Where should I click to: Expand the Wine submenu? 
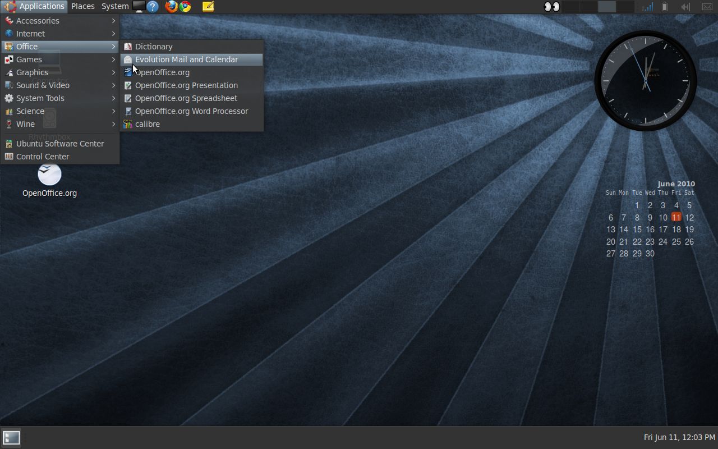pos(60,124)
